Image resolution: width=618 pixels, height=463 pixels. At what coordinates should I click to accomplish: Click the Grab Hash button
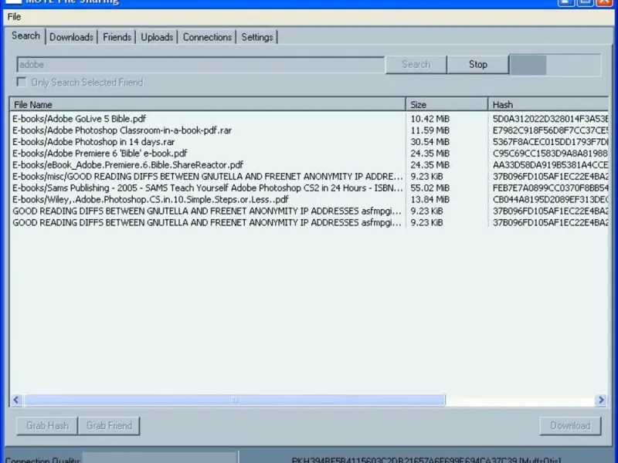pos(47,426)
